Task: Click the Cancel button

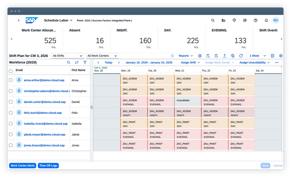Action: point(278,165)
